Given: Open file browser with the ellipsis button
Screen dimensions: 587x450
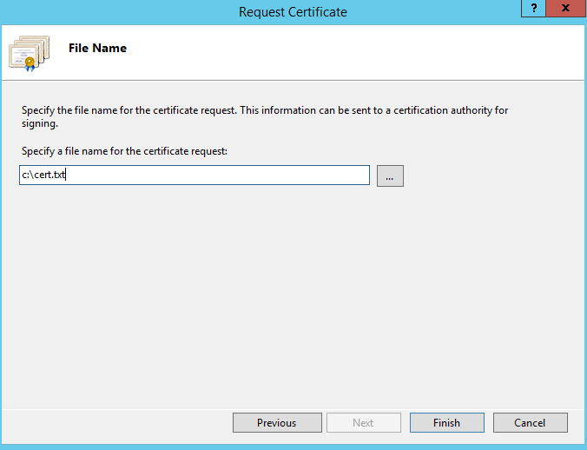Looking at the screenshot, I should coord(390,175).
